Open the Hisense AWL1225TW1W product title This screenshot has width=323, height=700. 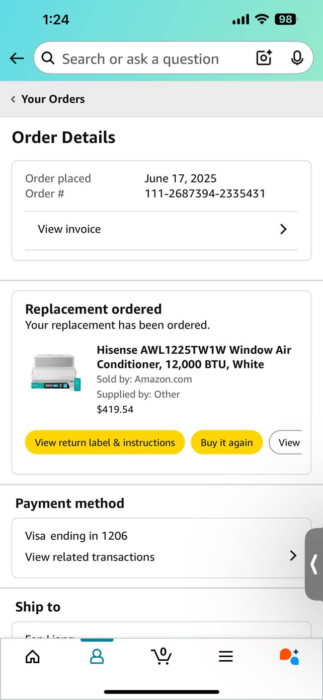click(194, 357)
